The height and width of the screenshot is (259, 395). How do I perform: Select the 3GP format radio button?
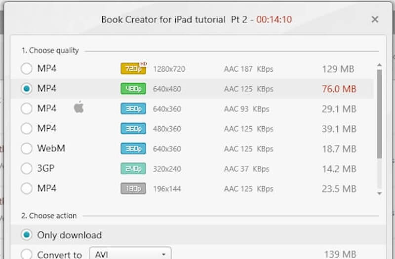[x=27, y=169]
